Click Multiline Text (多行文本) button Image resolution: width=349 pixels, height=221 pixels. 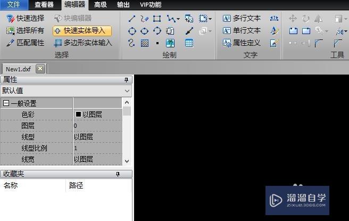coord(242,18)
